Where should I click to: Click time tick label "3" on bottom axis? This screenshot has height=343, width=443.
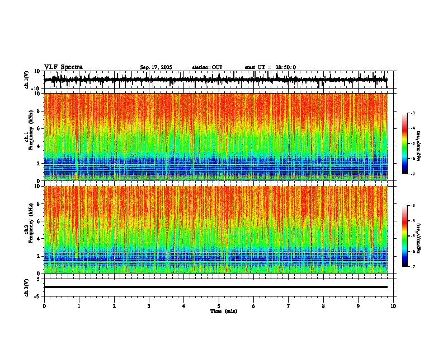tap(149, 306)
